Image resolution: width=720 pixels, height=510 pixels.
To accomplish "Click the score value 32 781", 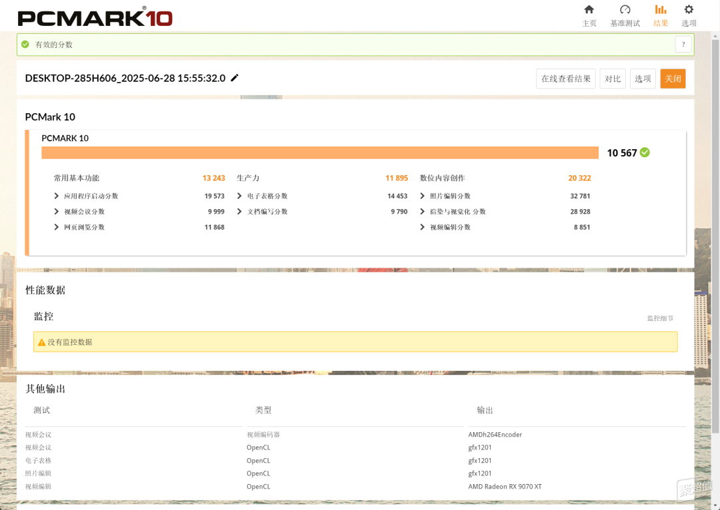I will pyautogui.click(x=580, y=196).
